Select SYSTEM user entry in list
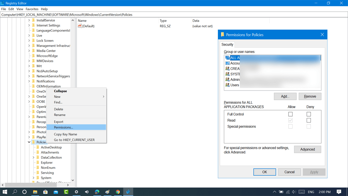The image size is (348, 196). coord(272,74)
